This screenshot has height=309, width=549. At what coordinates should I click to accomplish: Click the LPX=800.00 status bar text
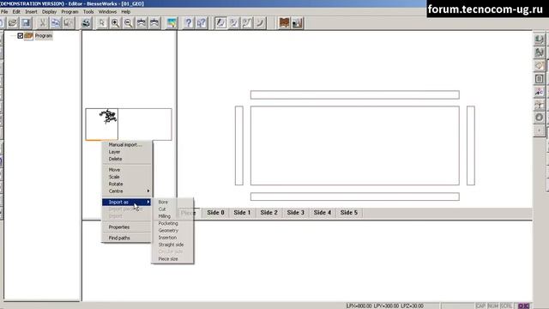click(359, 306)
